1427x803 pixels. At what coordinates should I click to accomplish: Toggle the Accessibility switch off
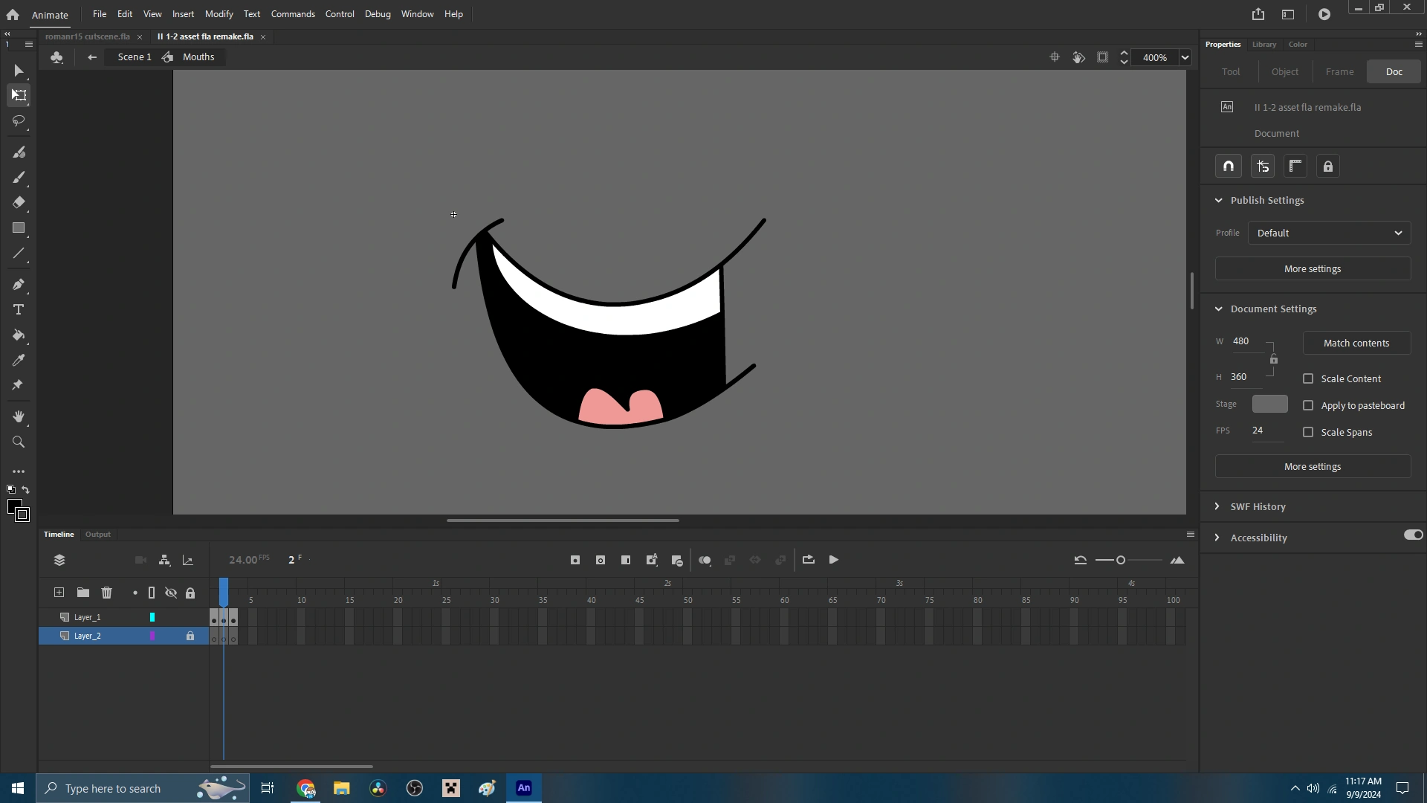click(x=1413, y=535)
